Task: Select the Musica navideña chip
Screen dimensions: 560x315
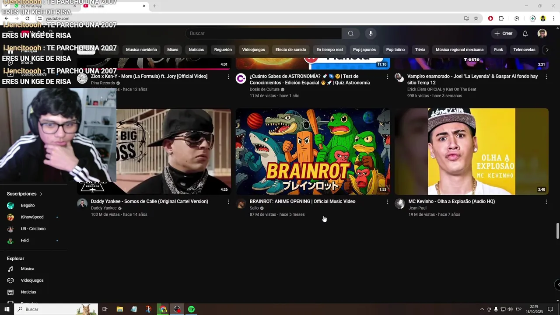Action: click(x=141, y=49)
